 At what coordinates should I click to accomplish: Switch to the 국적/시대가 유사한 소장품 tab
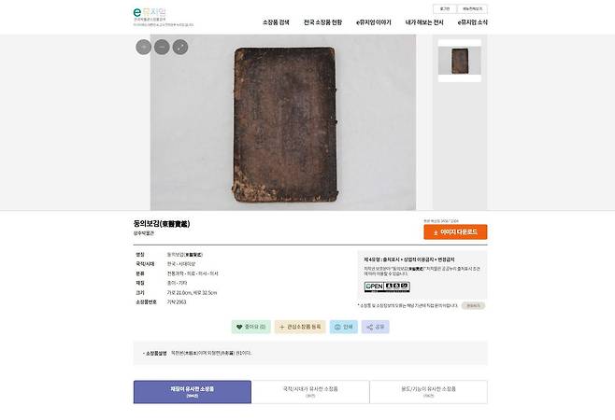(310, 392)
